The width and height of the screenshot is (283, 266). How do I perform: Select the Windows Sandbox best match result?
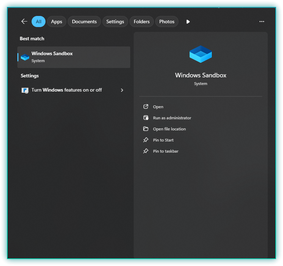click(x=74, y=57)
